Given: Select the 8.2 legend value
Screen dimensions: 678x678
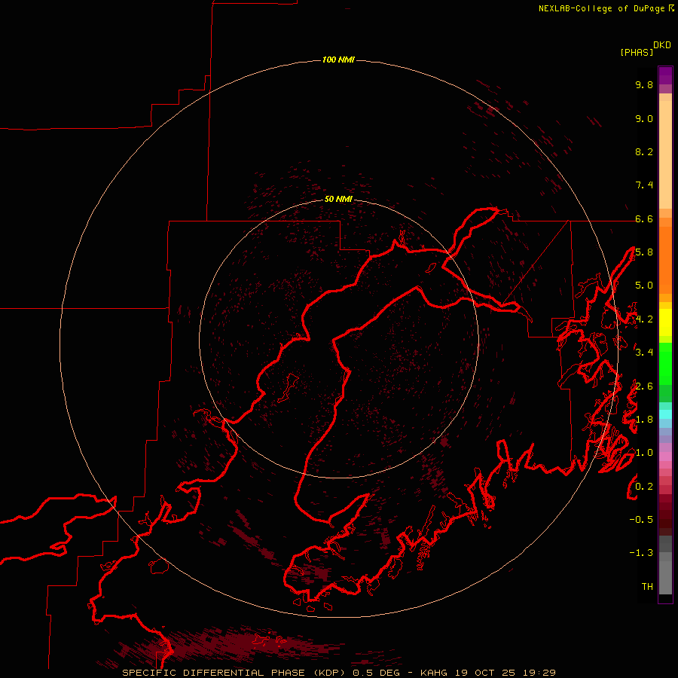Looking at the screenshot, I should pyautogui.click(x=644, y=151).
